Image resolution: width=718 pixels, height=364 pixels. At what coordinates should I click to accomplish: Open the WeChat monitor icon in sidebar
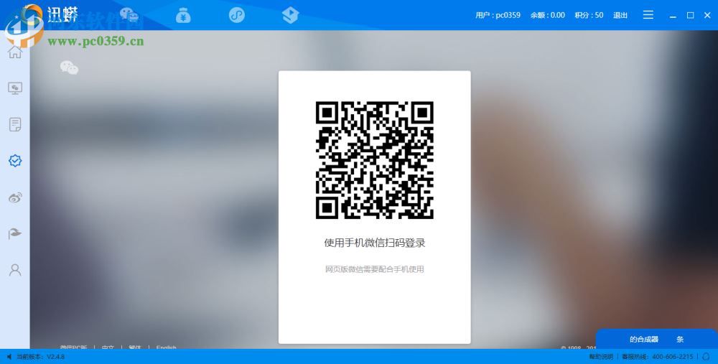[x=14, y=88]
